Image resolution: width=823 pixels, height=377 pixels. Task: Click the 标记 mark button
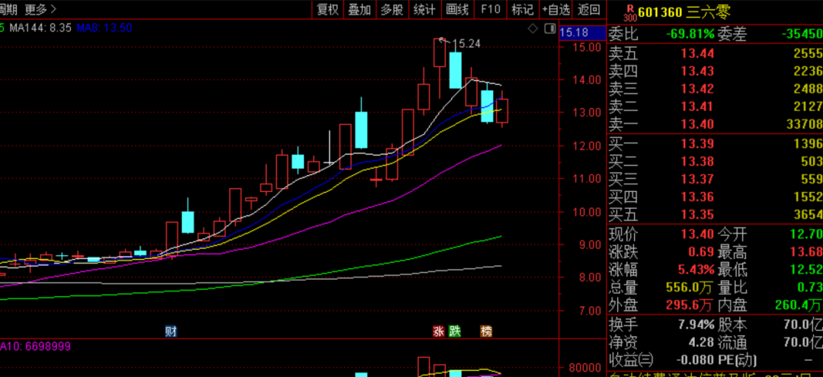(x=522, y=10)
